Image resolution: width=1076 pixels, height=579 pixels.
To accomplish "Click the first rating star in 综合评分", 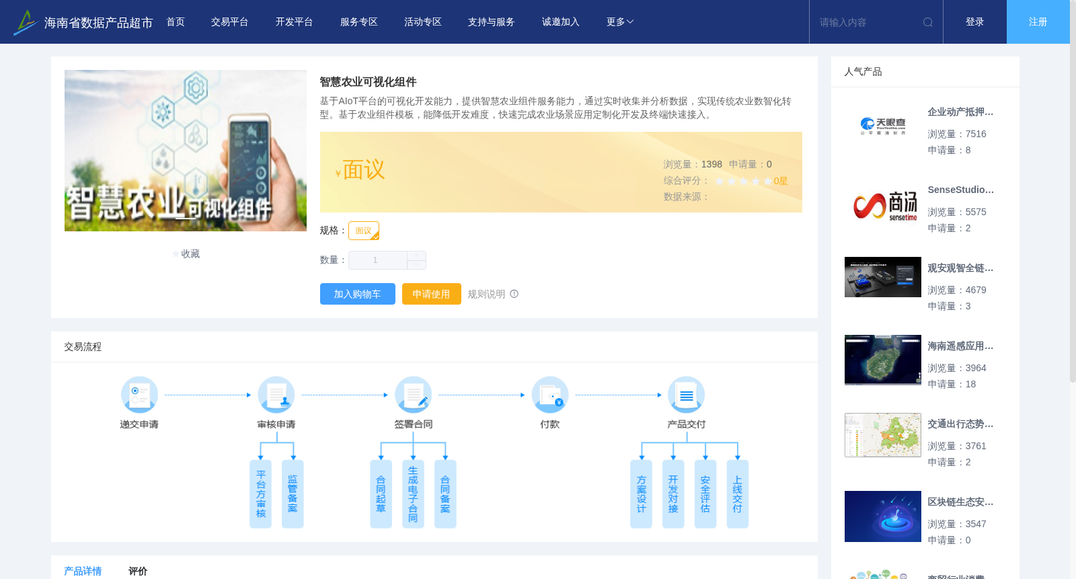I will coord(720,181).
